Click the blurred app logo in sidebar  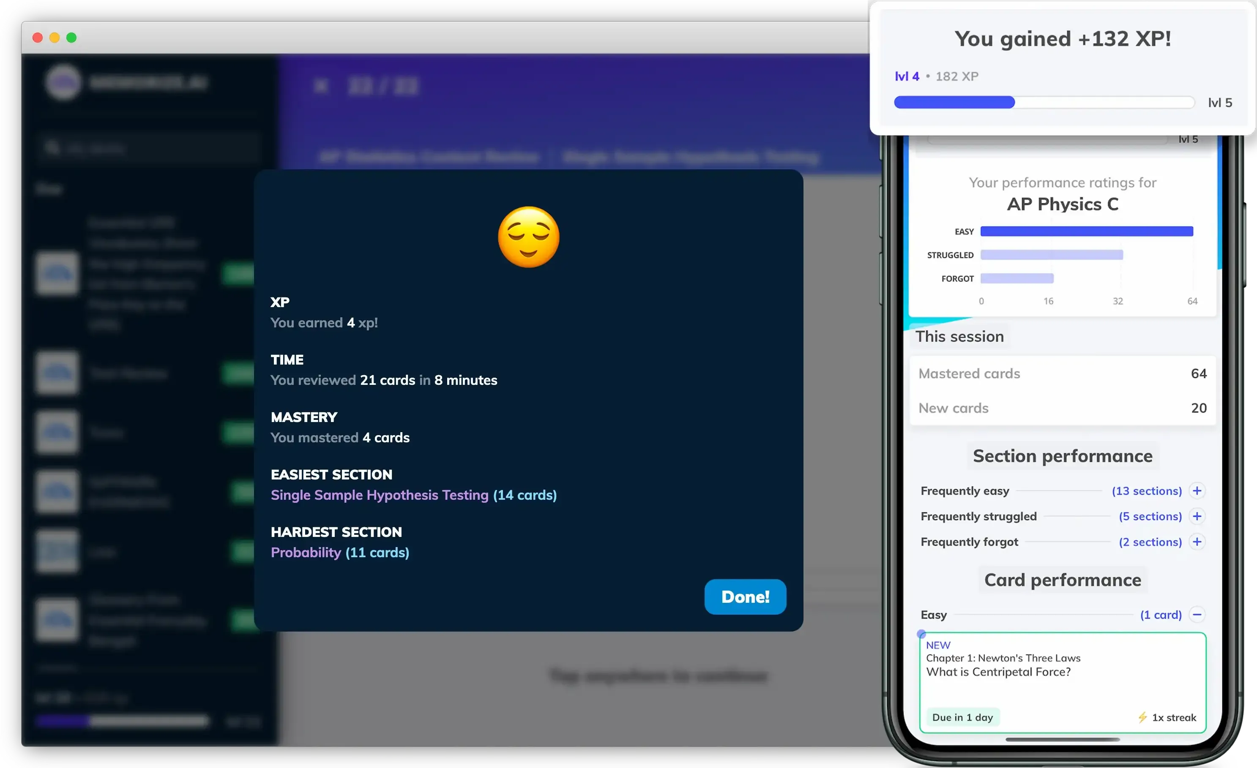click(x=63, y=82)
